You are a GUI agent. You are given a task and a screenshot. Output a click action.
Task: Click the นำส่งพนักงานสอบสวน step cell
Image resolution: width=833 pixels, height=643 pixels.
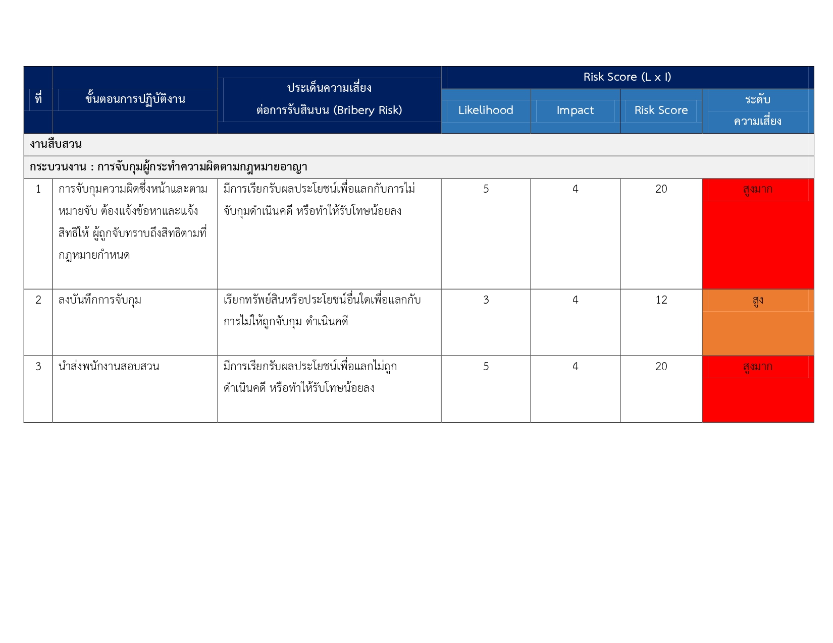pos(109,367)
